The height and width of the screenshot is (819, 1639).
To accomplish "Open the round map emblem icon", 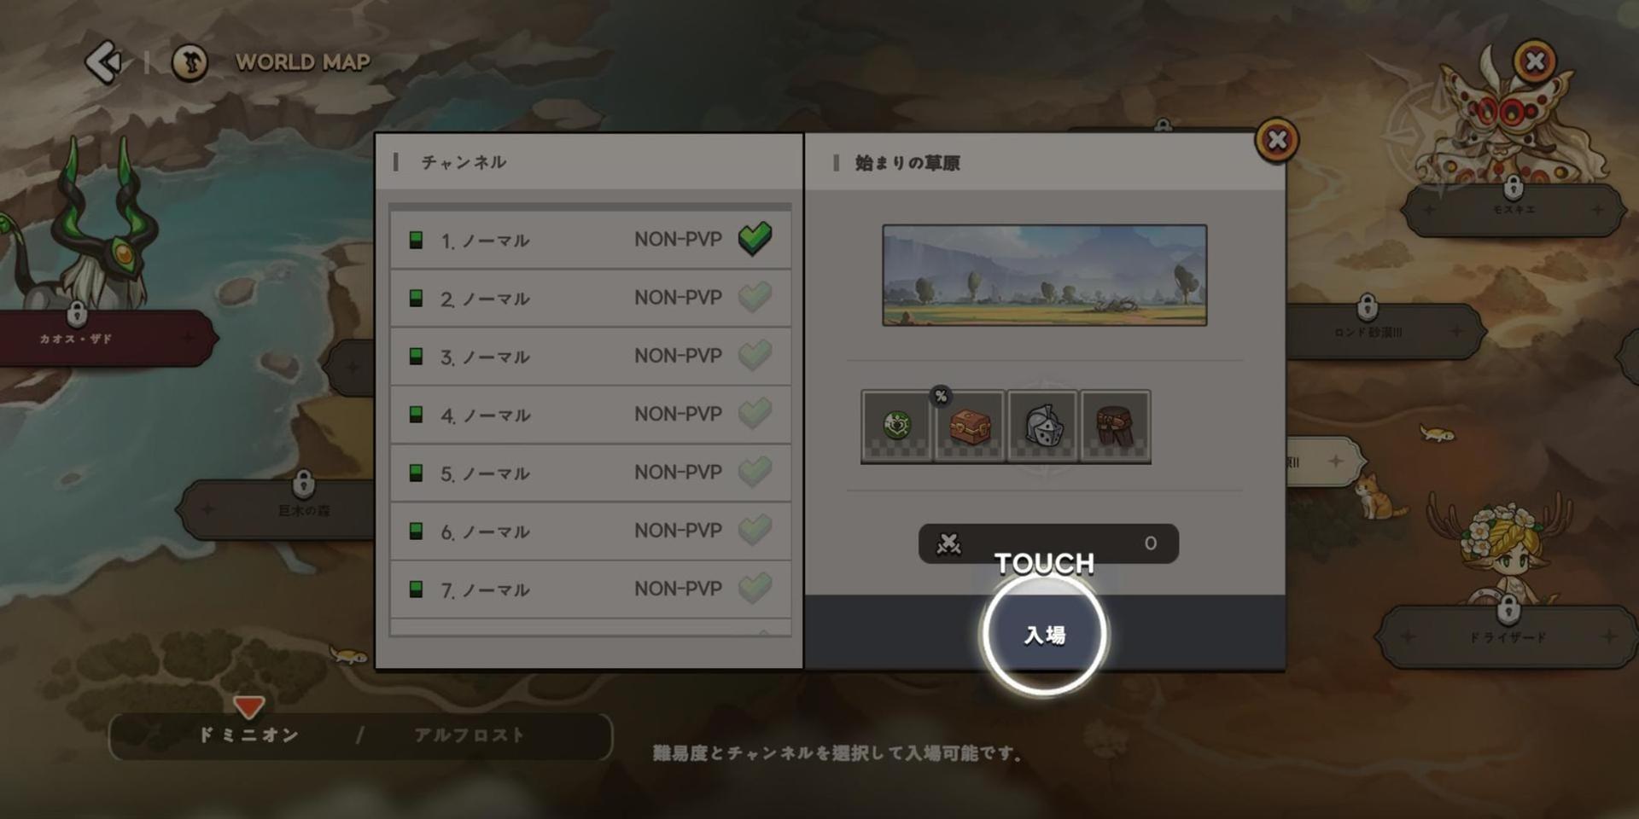I will (x=190, y=62).
